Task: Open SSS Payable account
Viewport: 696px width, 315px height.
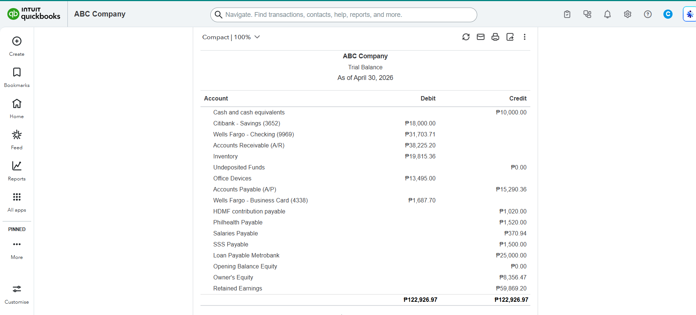Action: [x=231, y=244]
